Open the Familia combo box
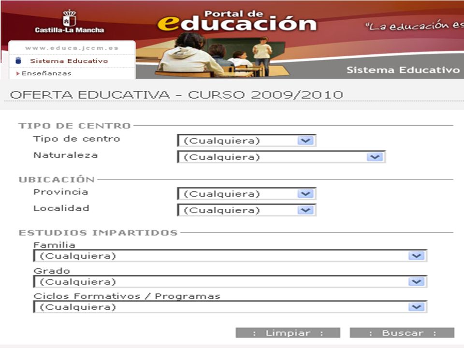This screenshot has width=464, height=348. click(230, 256)
